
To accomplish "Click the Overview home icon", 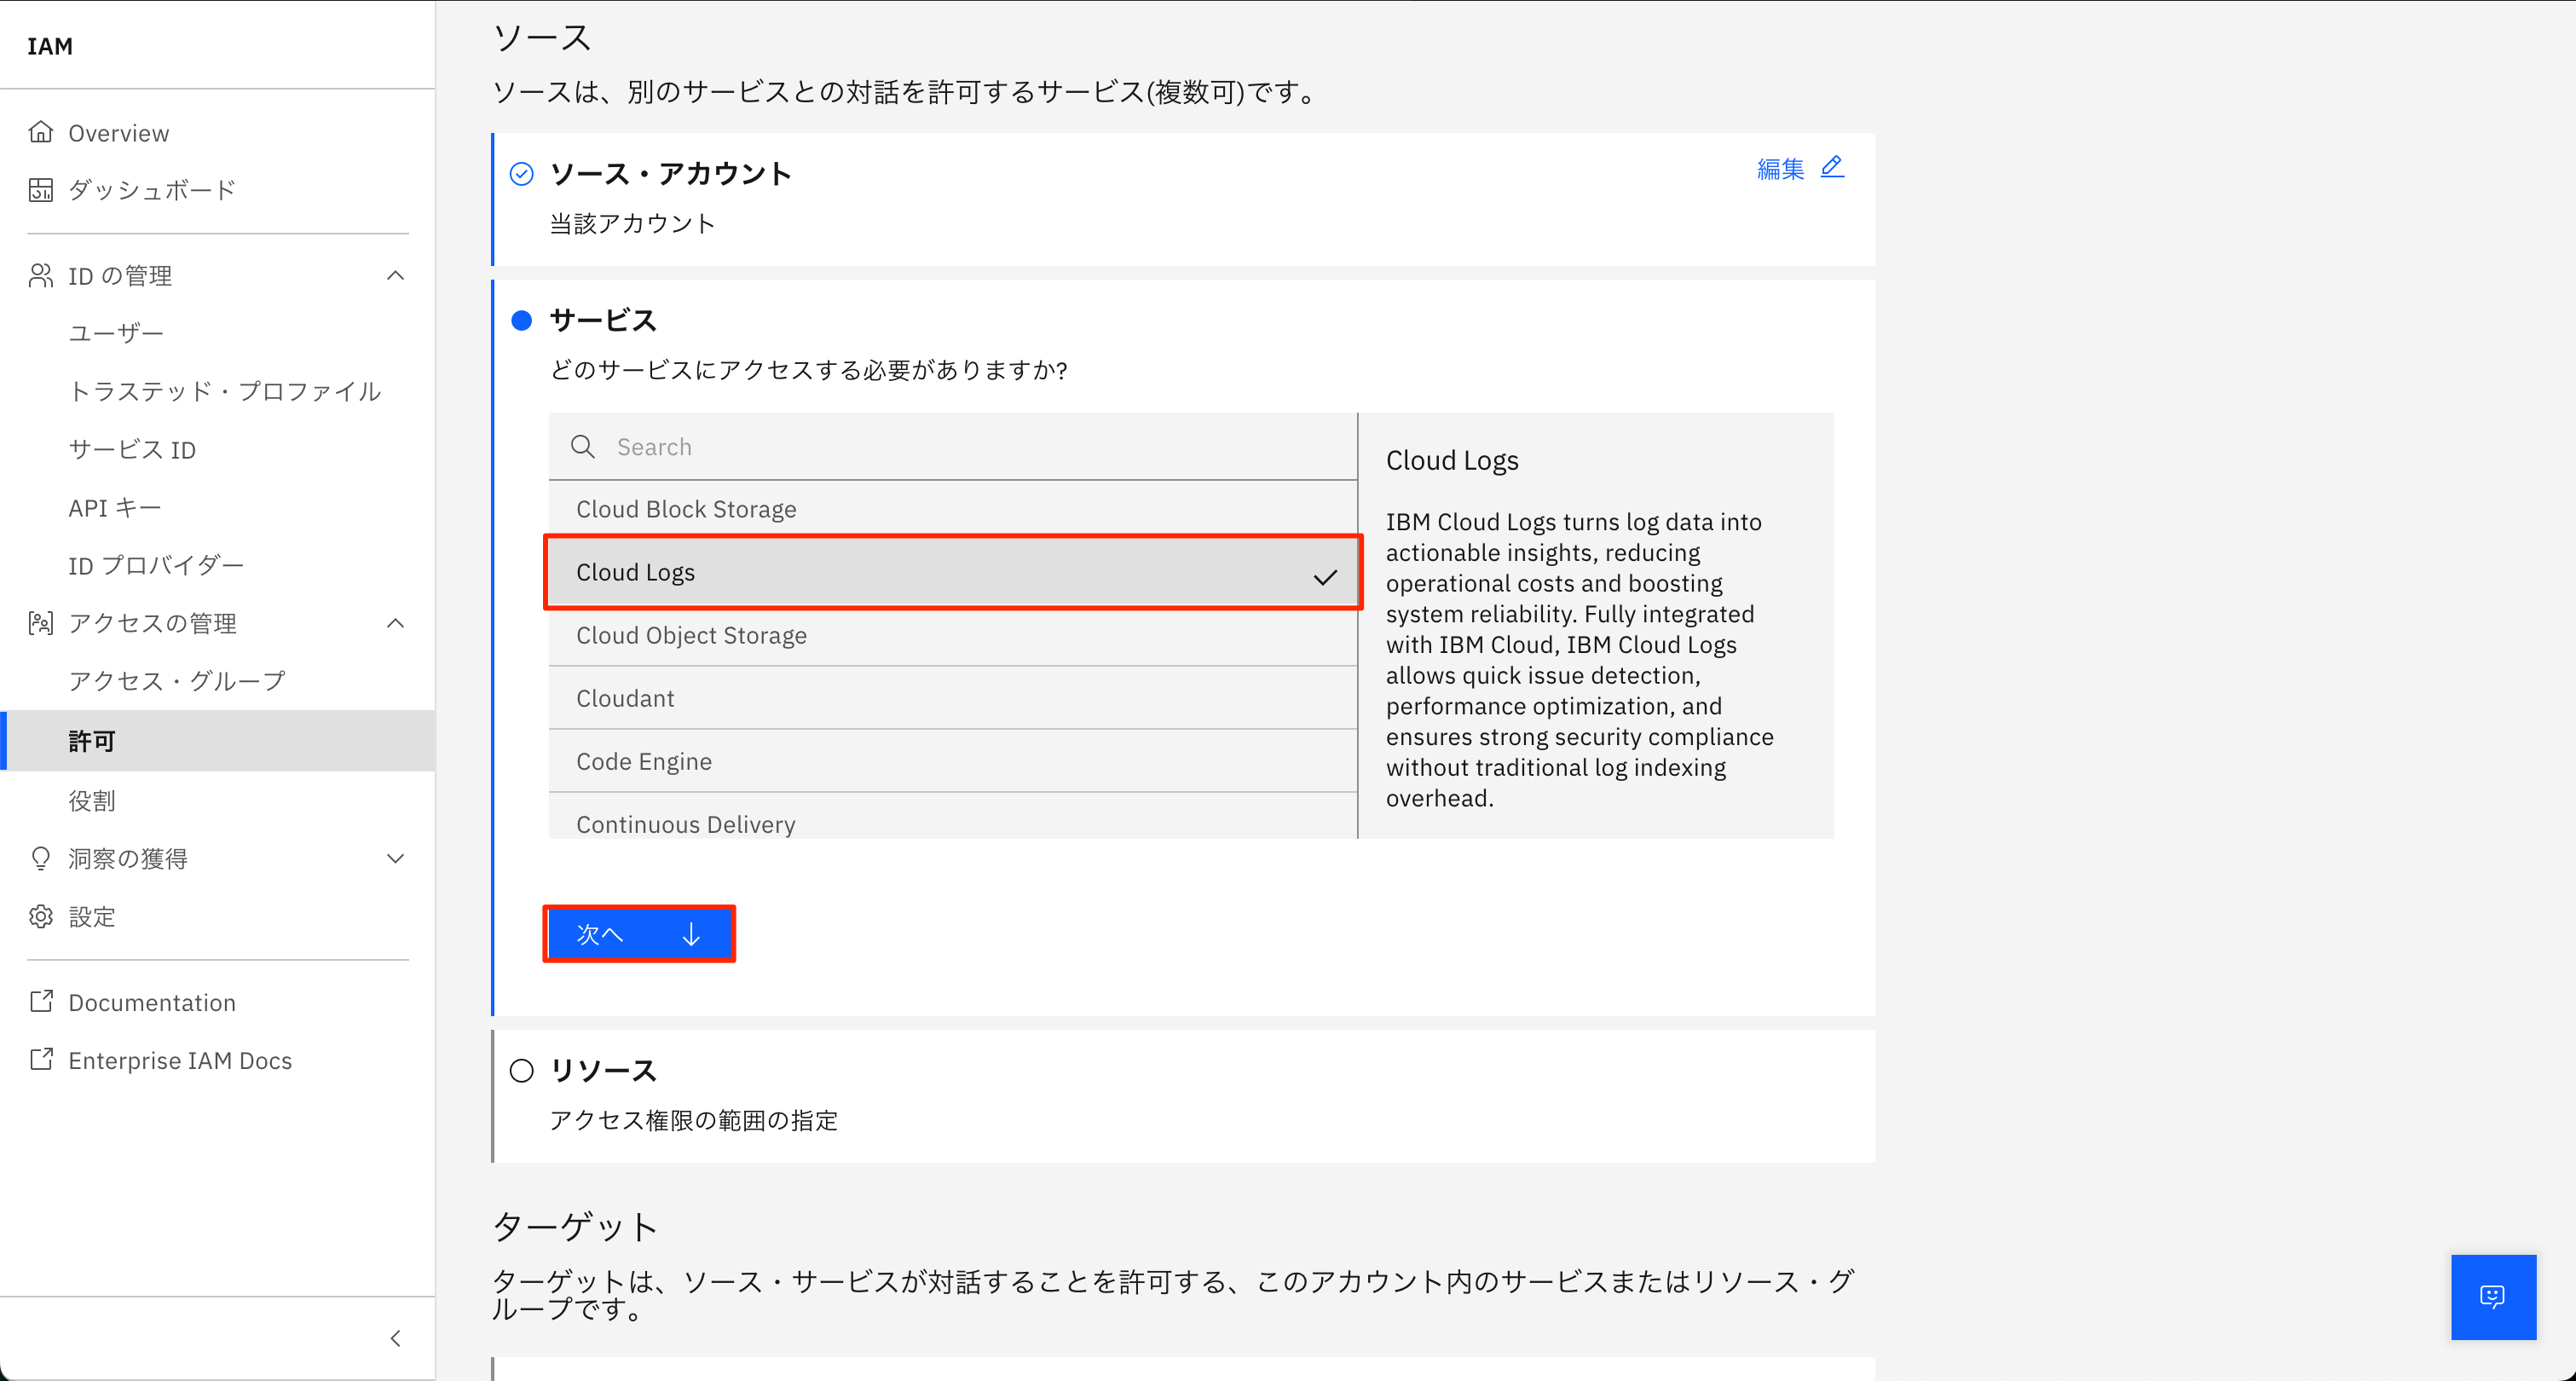I will [40, 132].
